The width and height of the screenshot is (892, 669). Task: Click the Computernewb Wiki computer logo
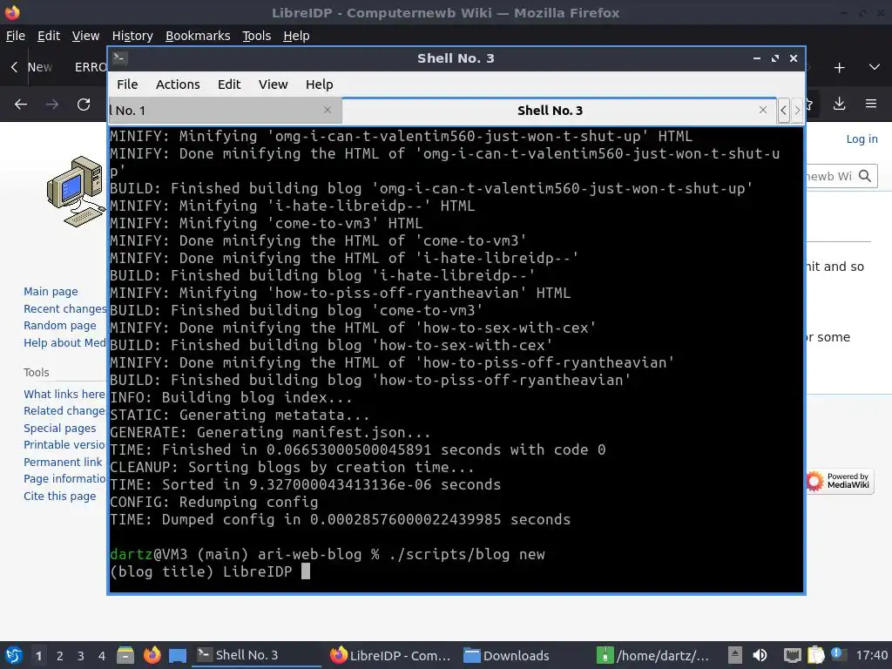coord(76,191)
